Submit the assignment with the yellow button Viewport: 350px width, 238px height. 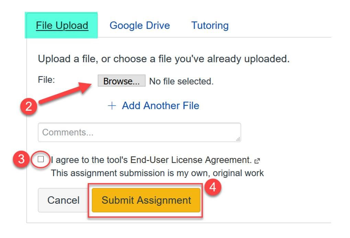pos(146,200)
